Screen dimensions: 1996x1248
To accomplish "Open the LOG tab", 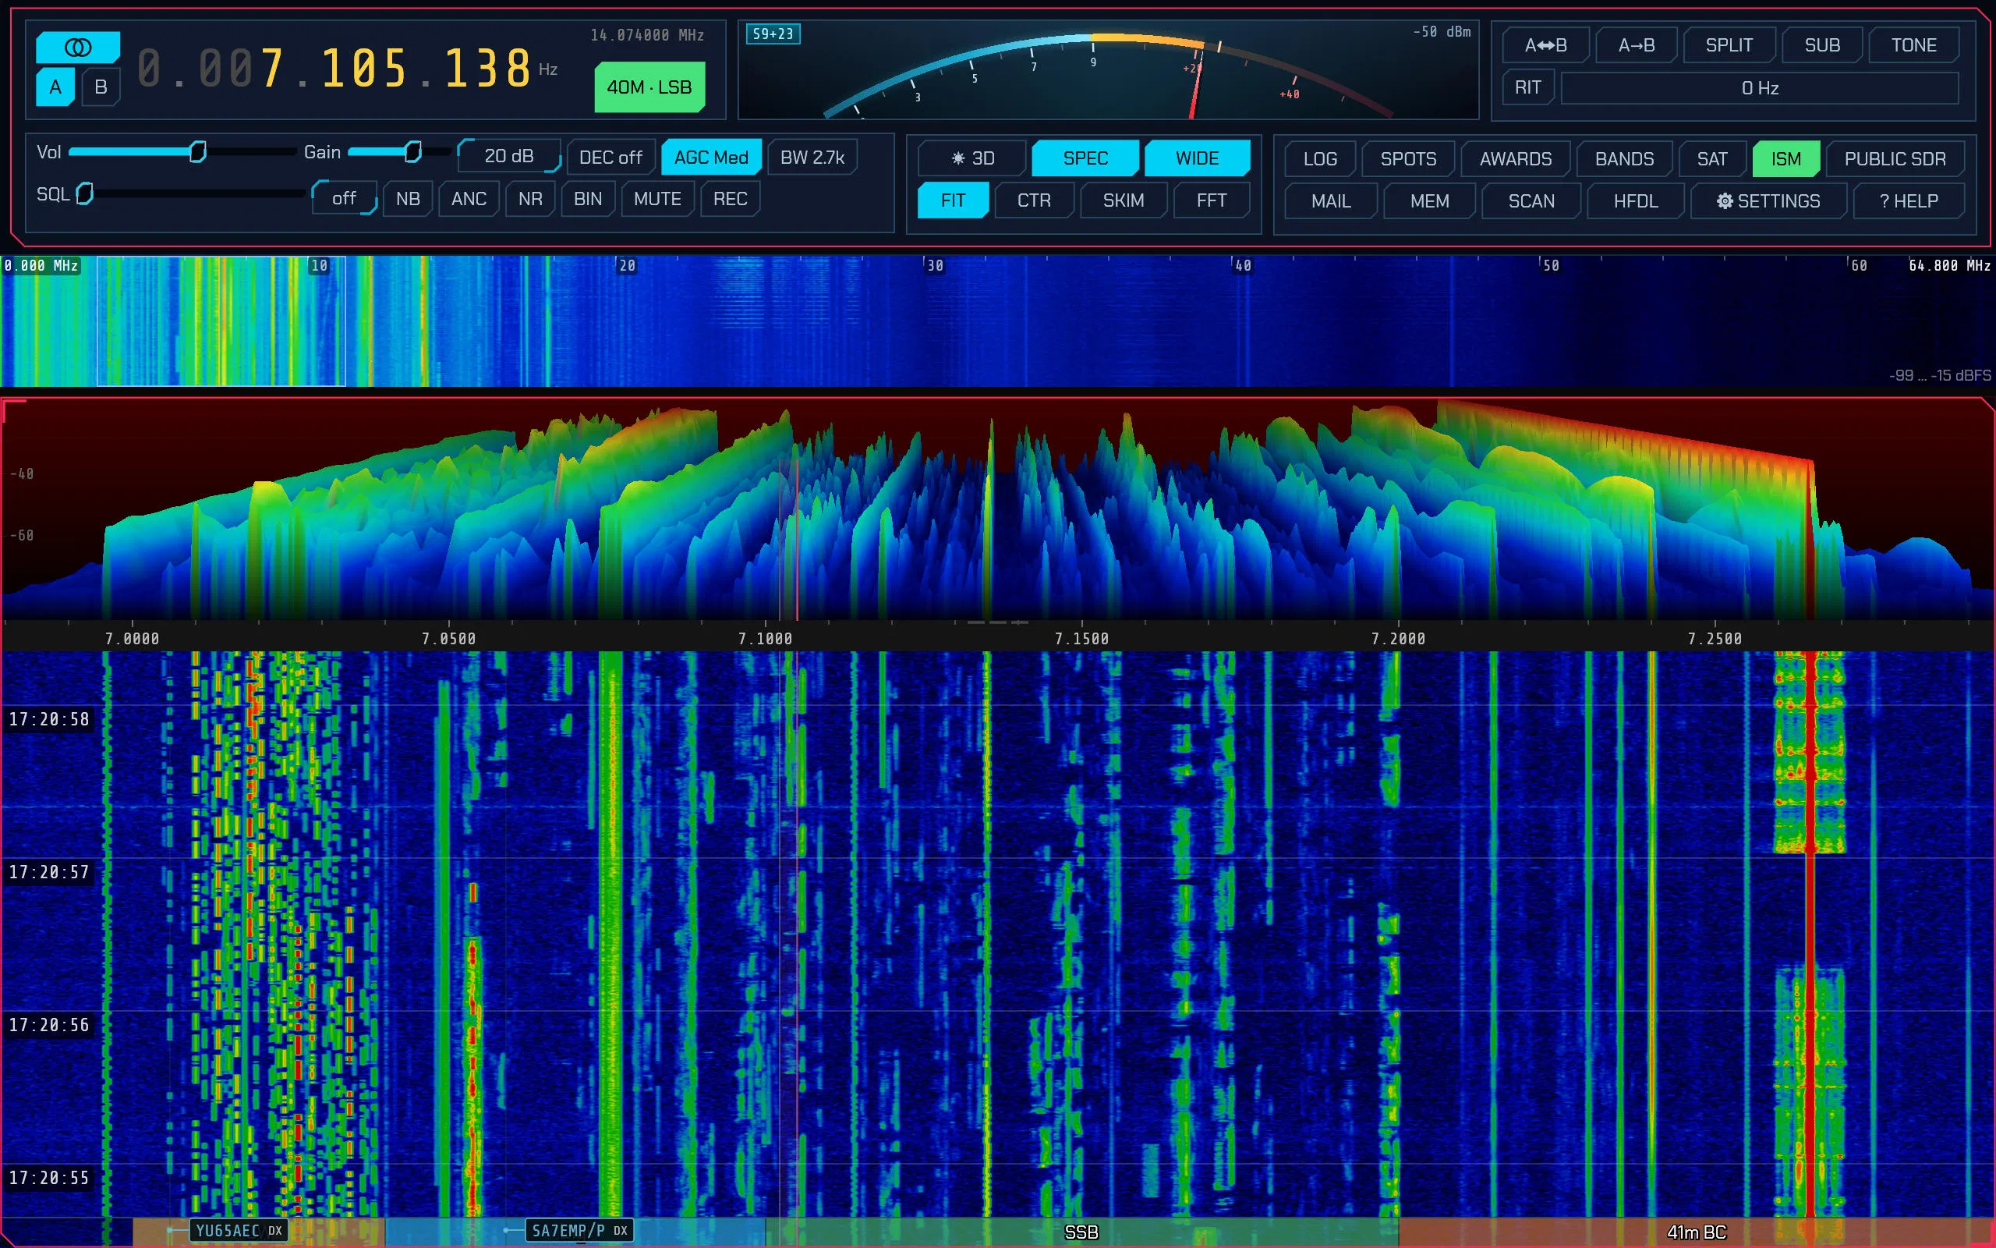I will (x=1320, y=158).
